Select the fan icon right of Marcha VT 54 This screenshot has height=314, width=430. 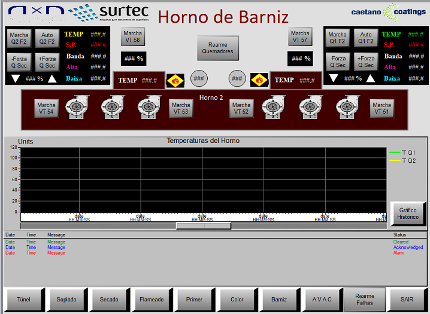(x=76, y=108)
